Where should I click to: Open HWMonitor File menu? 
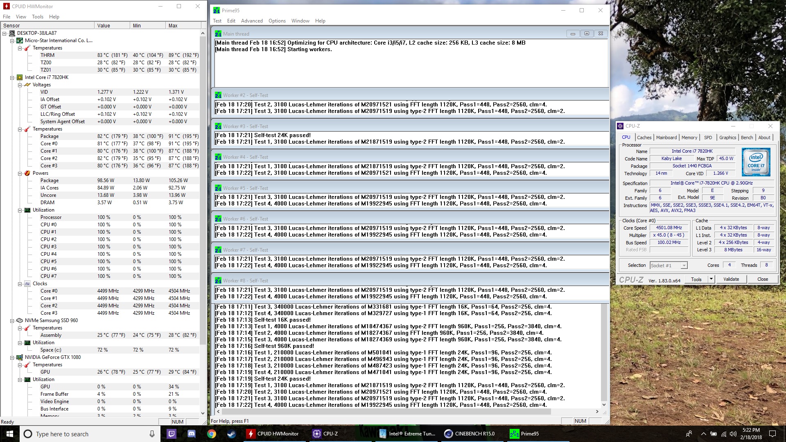pos(7,17)
